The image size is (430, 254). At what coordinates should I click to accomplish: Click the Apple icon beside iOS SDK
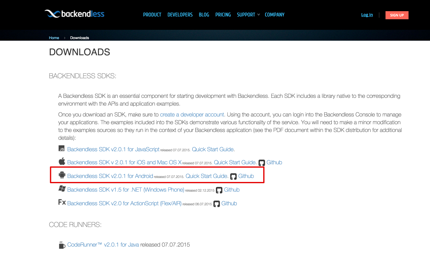tap(62, 161)
